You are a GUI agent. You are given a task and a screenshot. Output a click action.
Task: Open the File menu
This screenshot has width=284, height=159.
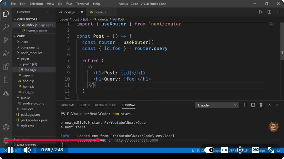point(13,4)
